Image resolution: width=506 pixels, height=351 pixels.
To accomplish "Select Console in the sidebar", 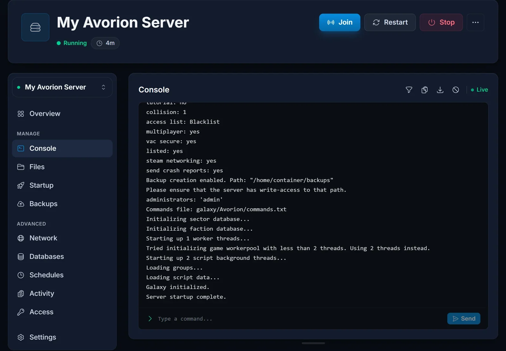I will 62,148.
